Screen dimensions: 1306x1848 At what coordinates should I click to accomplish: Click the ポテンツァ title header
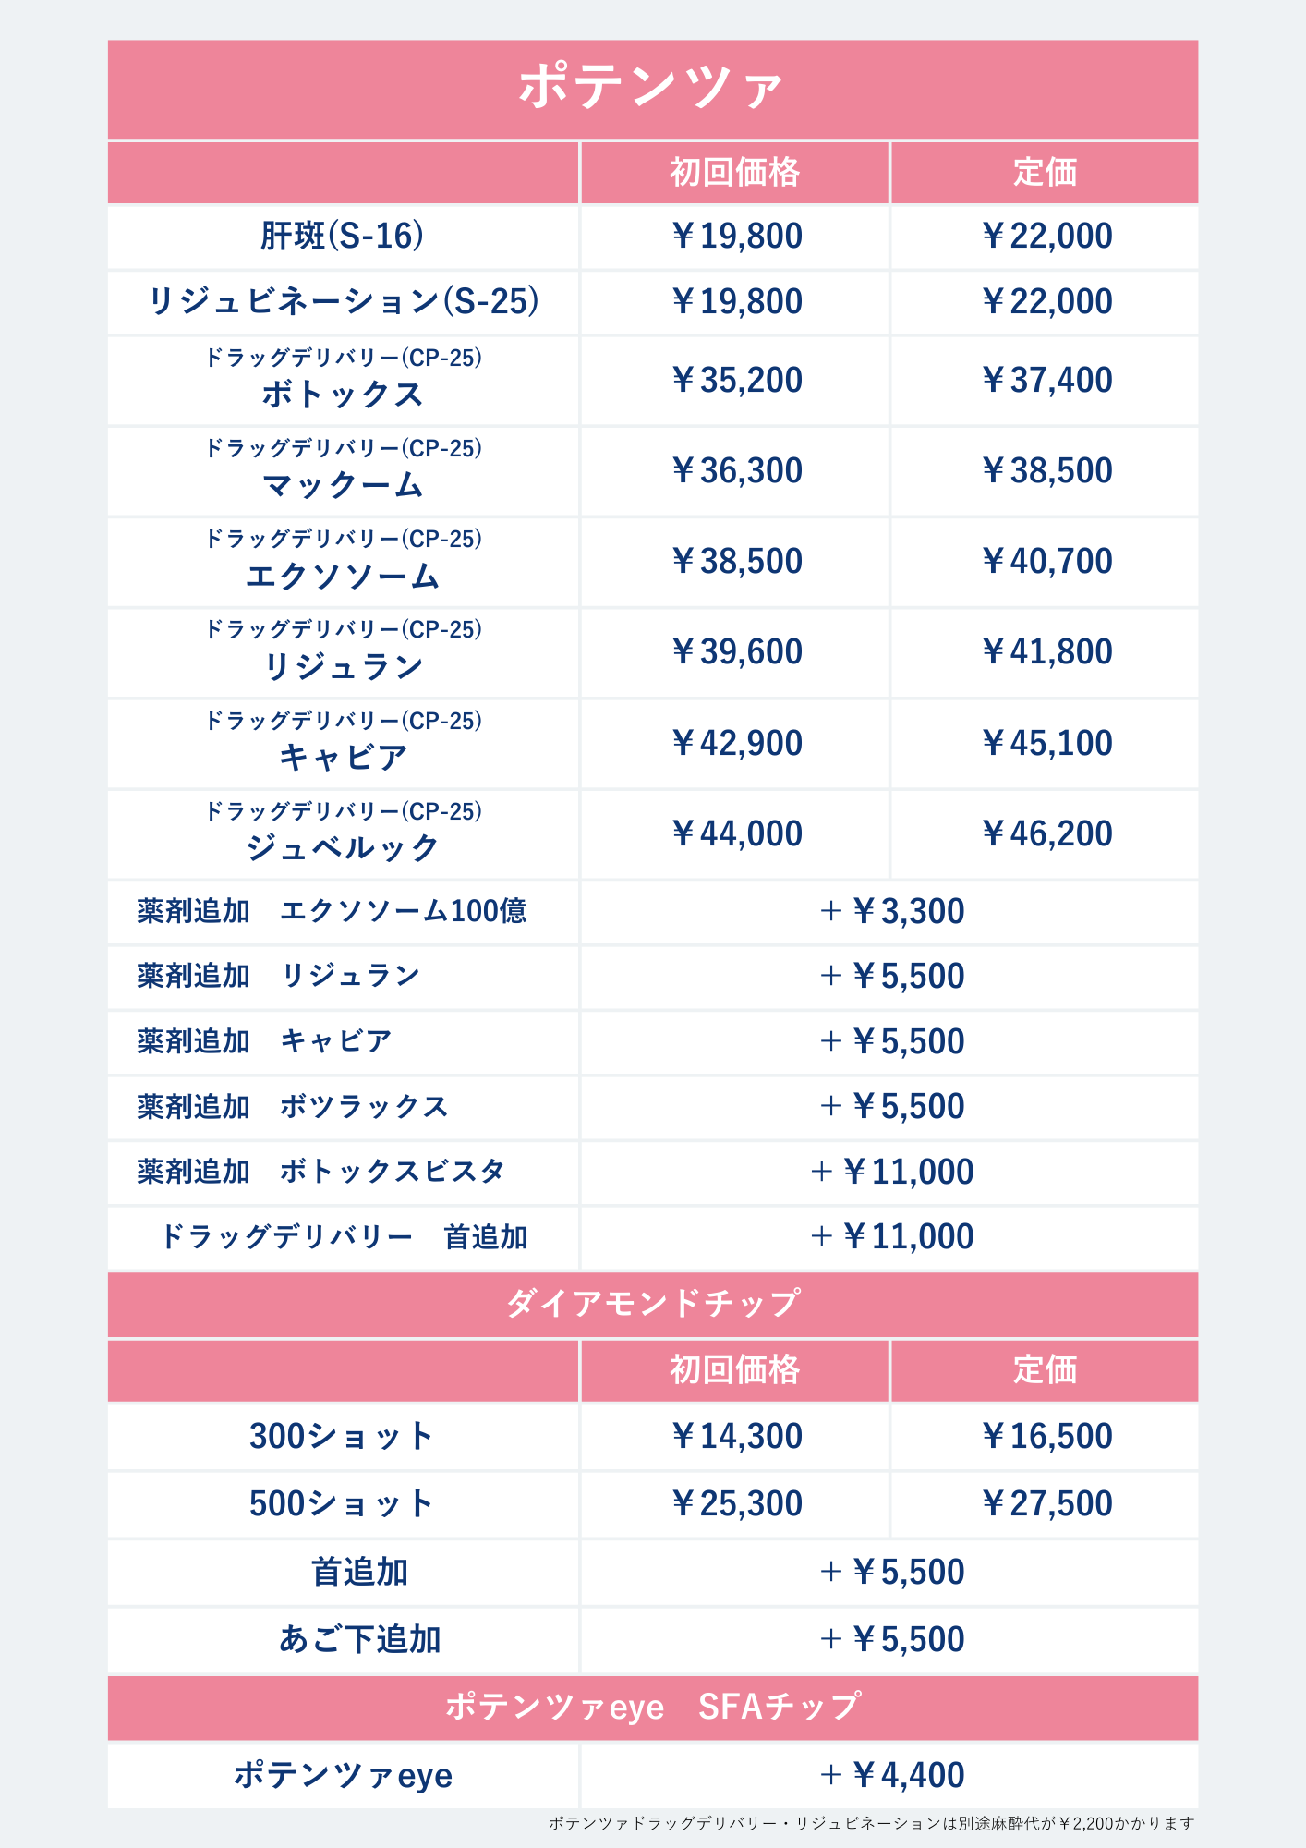pos(652,88)
